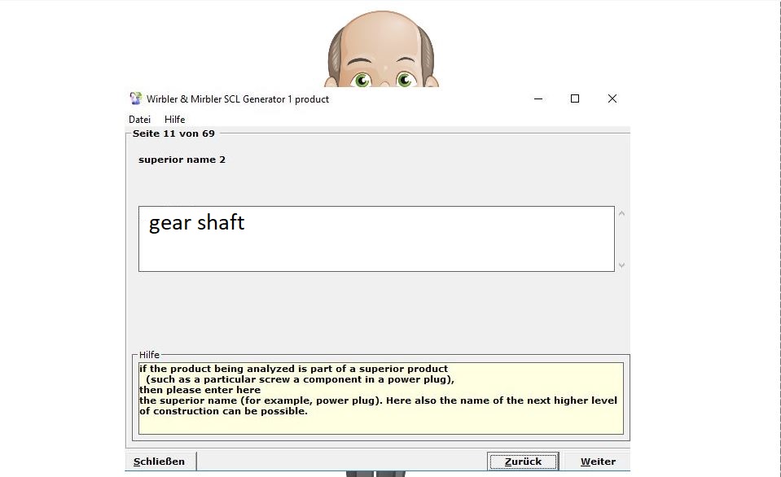This screenshot has height=477, width=781.
Task: Open the Hilfe menu
Action: 174,120
